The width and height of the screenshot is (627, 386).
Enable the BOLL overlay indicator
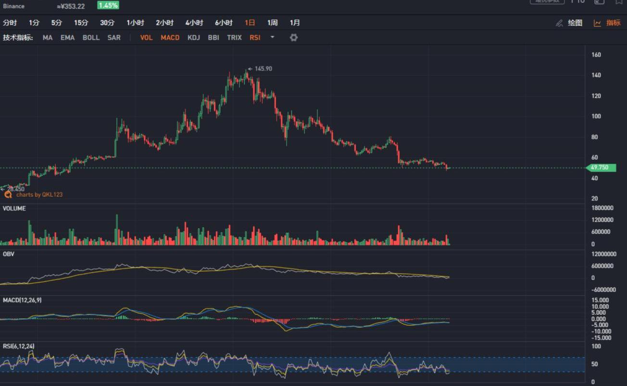[x=91, y=37]
